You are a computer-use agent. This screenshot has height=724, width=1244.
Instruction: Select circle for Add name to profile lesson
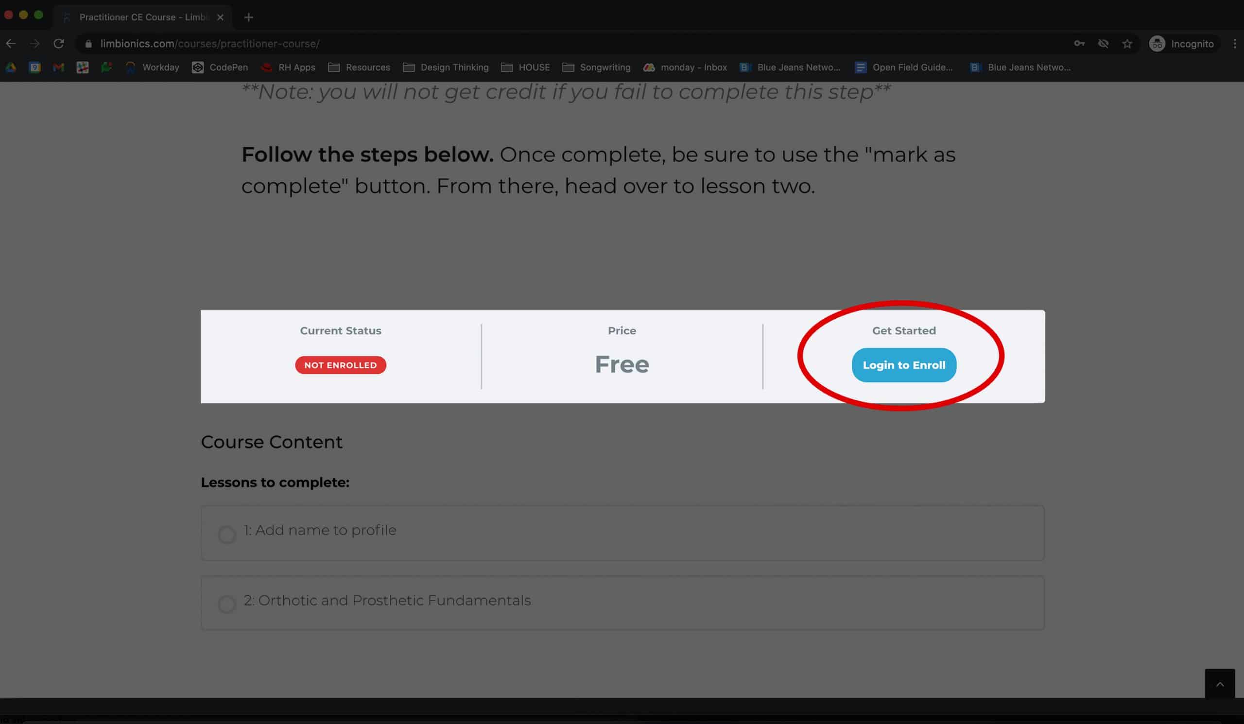point(227,534)
